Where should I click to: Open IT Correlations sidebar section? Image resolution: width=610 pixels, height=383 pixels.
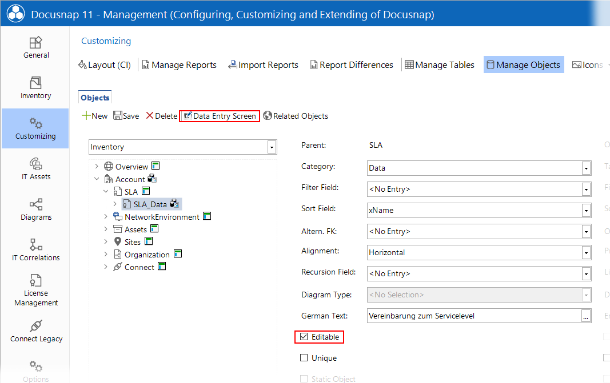click(x=35, y=250)
